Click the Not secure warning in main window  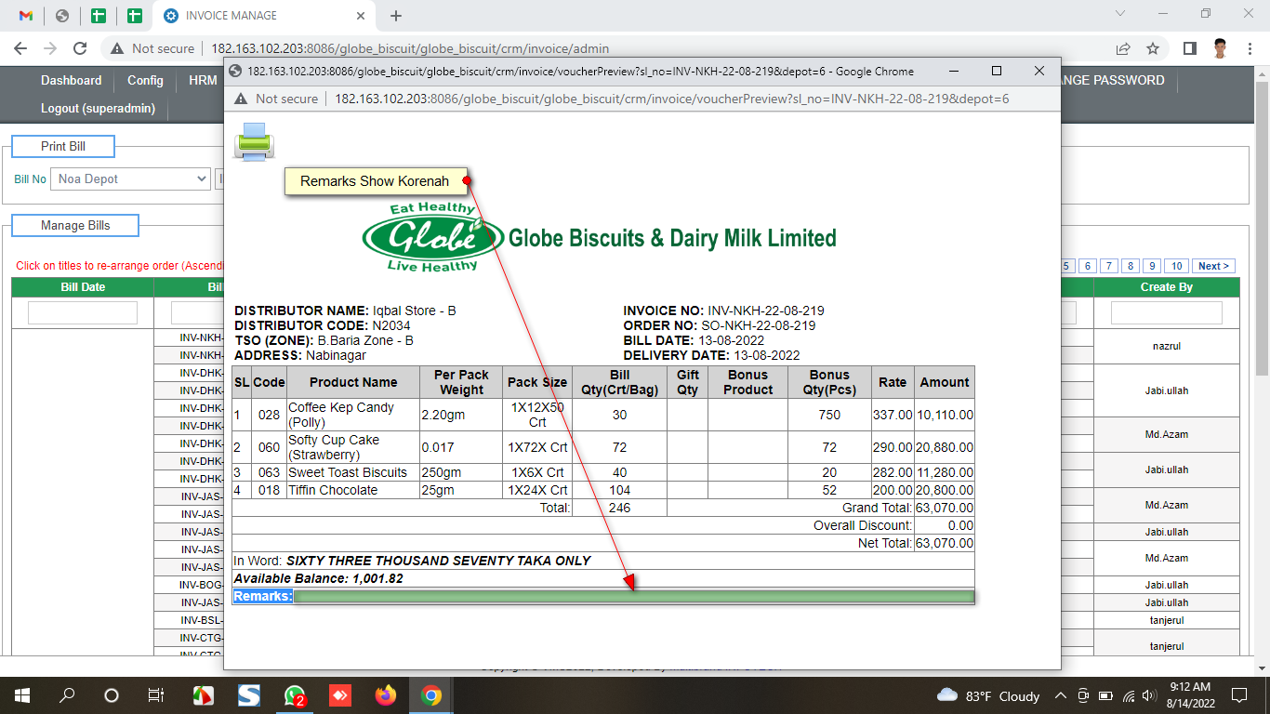tap(152, 48)
